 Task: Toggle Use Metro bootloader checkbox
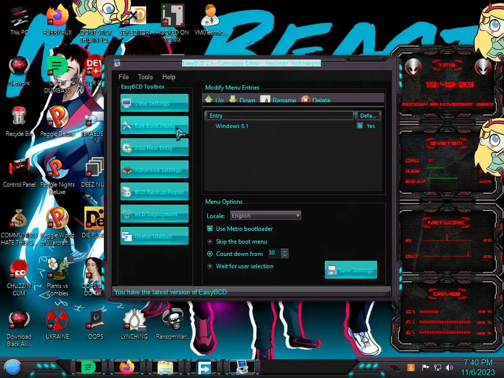pos(210,228)
